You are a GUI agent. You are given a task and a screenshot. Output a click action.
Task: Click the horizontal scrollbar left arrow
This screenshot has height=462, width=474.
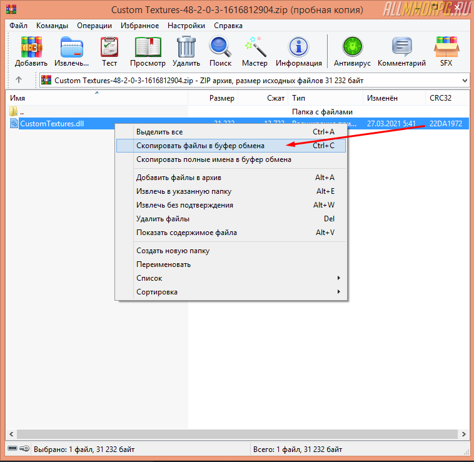pos(11,434)
